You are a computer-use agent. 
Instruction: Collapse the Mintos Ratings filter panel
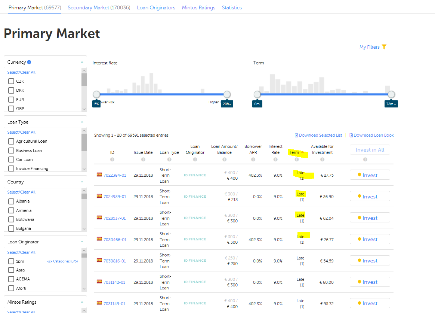click(82, 302)
